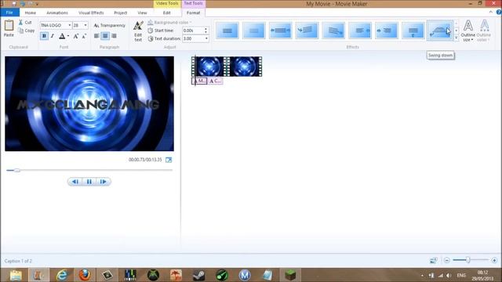502x282 pixels.
Task: Click the Start time input field
Action: 192,31
